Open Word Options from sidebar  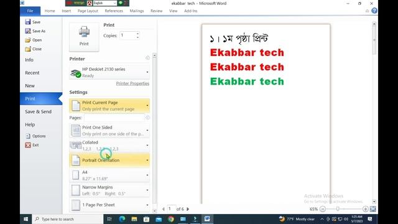pos(35,136)
